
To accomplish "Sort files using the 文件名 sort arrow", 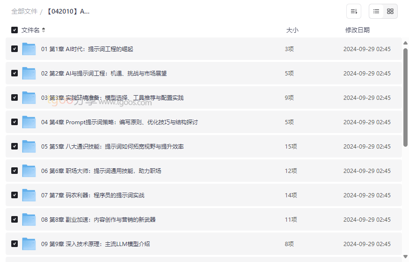I will tap(44, 30).
